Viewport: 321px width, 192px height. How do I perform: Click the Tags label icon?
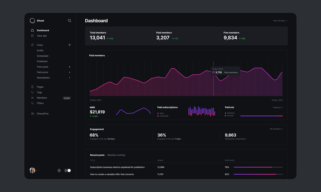[33, 92]
